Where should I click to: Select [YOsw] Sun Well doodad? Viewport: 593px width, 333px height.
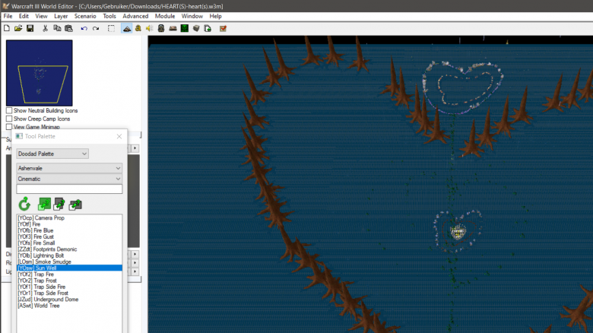pyautogui.click(x=69, y=268)
